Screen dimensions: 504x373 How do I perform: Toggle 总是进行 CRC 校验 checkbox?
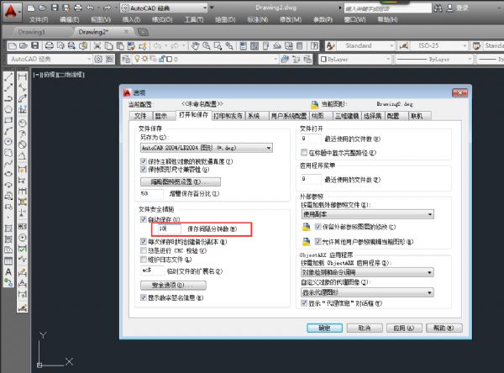coord(144,250)
